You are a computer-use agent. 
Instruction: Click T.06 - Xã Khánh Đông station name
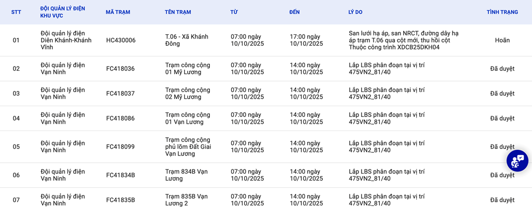(x=187, y=40)
